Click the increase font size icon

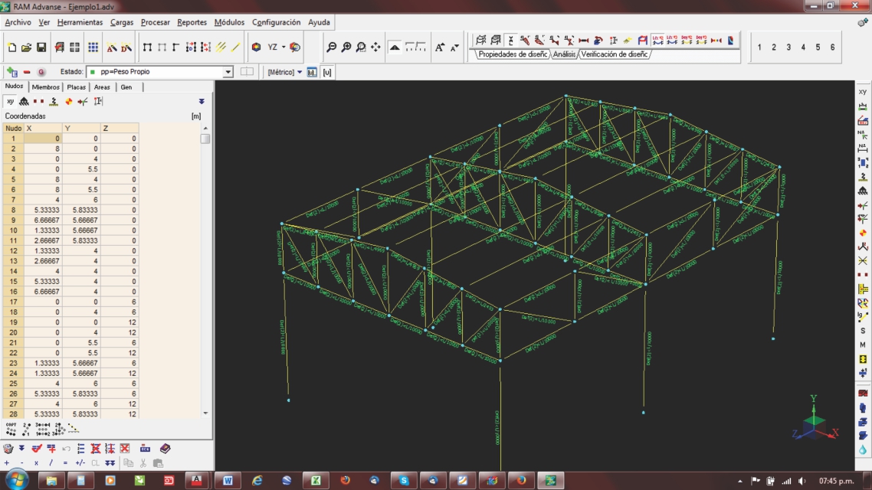click(x=440, y=47)
